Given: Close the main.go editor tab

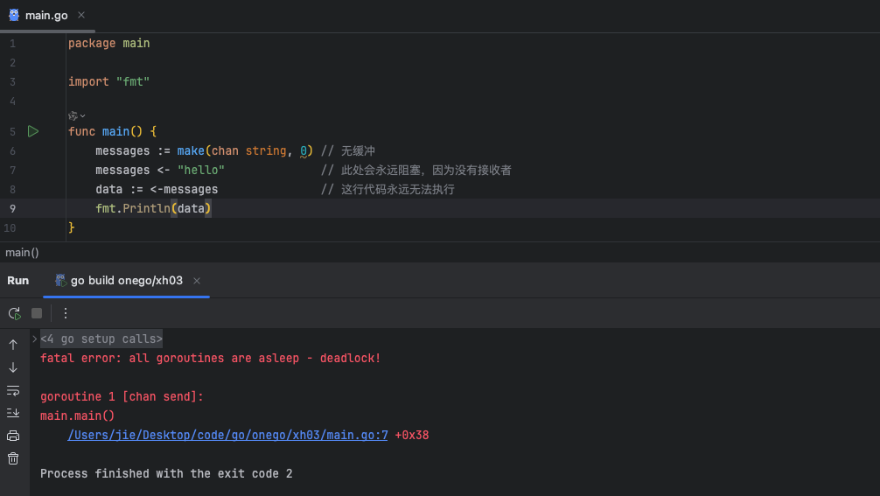Looking at the screenshot, I should click(x=81, y=15).
